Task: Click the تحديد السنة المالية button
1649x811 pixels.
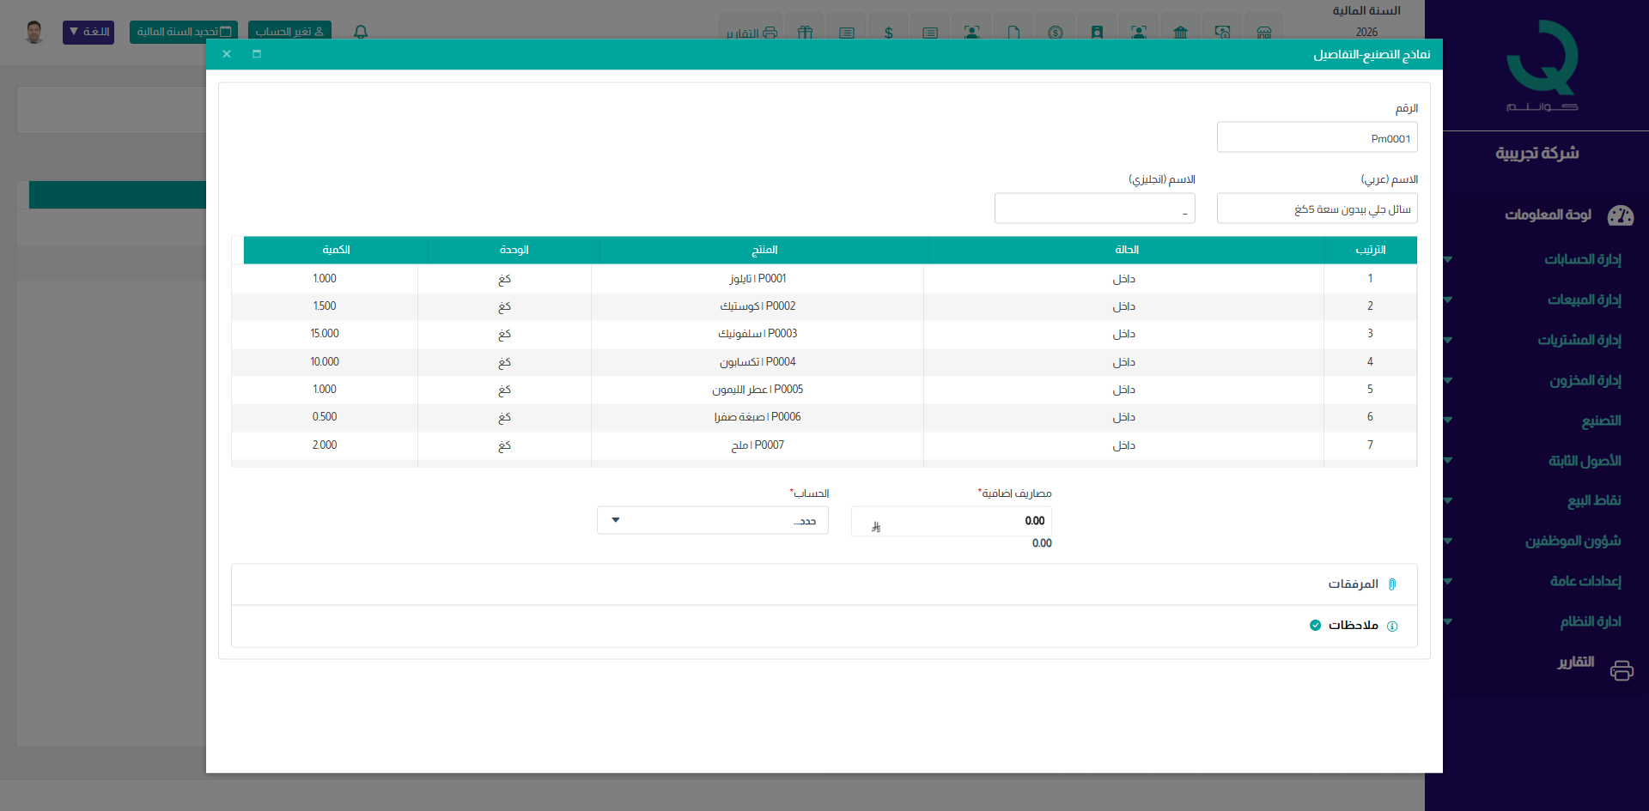Action: 183,32
